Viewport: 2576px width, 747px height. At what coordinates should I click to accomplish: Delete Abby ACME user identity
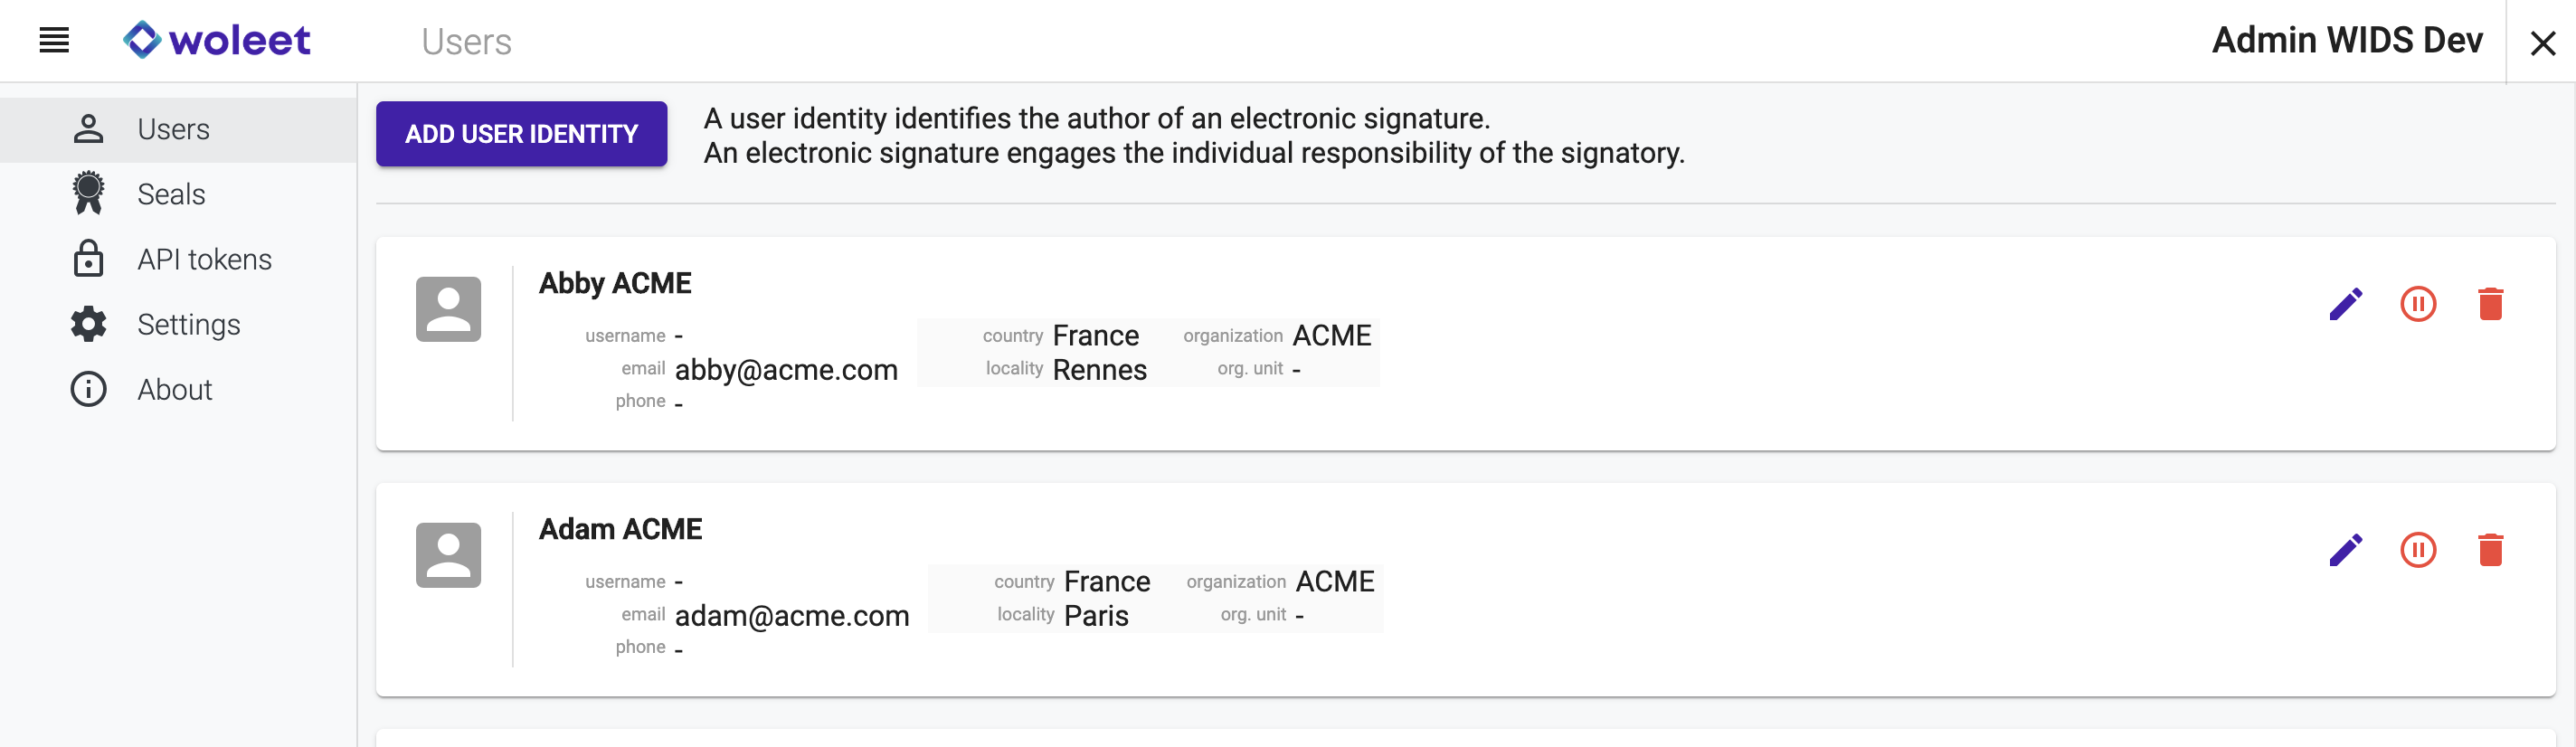click(2490, 304)
